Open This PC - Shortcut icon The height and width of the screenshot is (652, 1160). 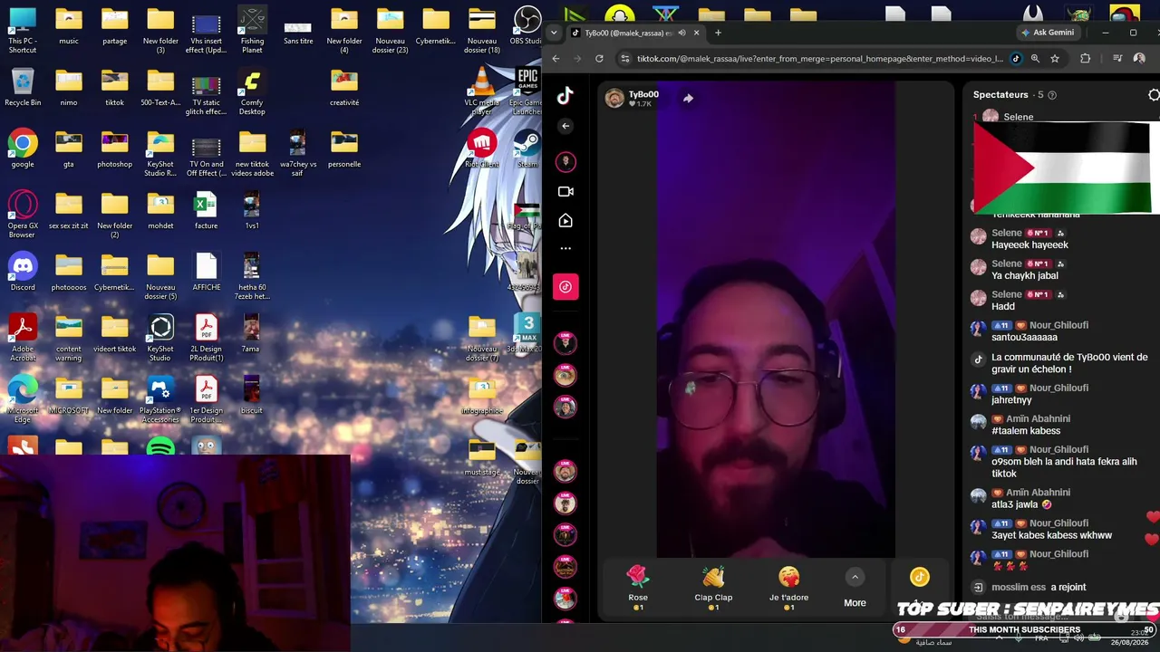pyautogui.click(x=23, y=30)
